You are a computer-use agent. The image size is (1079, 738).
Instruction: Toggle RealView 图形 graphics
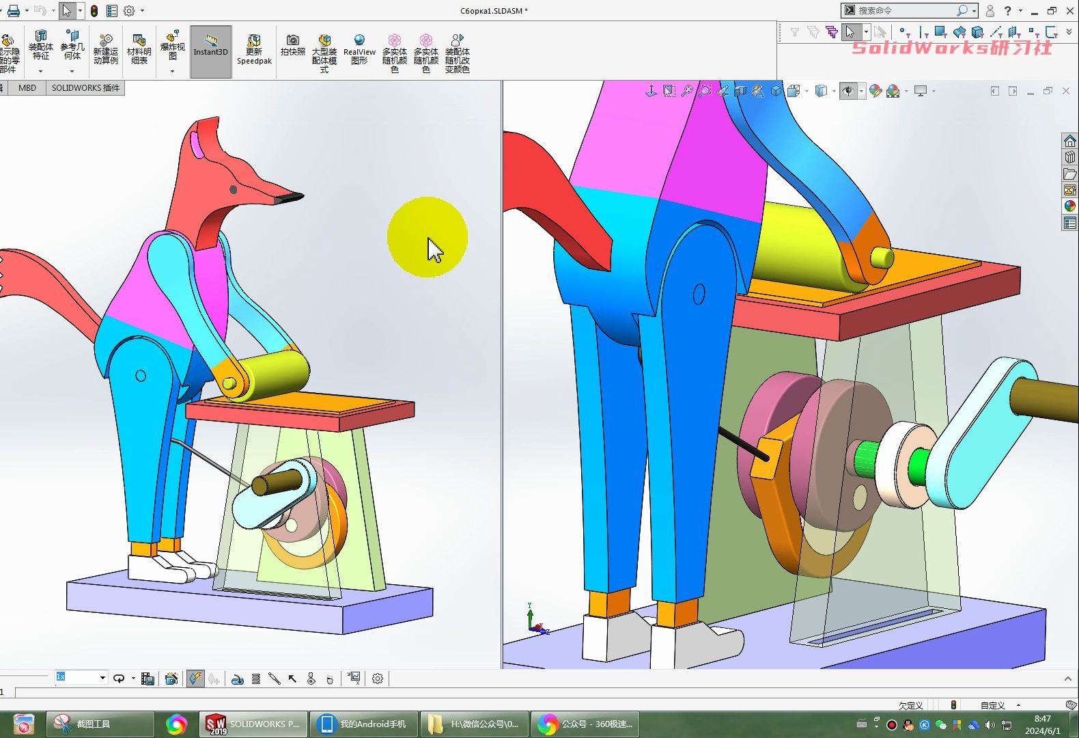point(359,49)
